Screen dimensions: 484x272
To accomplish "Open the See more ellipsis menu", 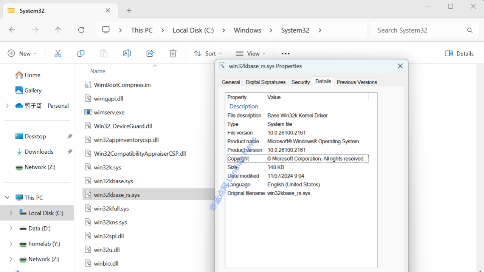I will [x=285, y=54].
